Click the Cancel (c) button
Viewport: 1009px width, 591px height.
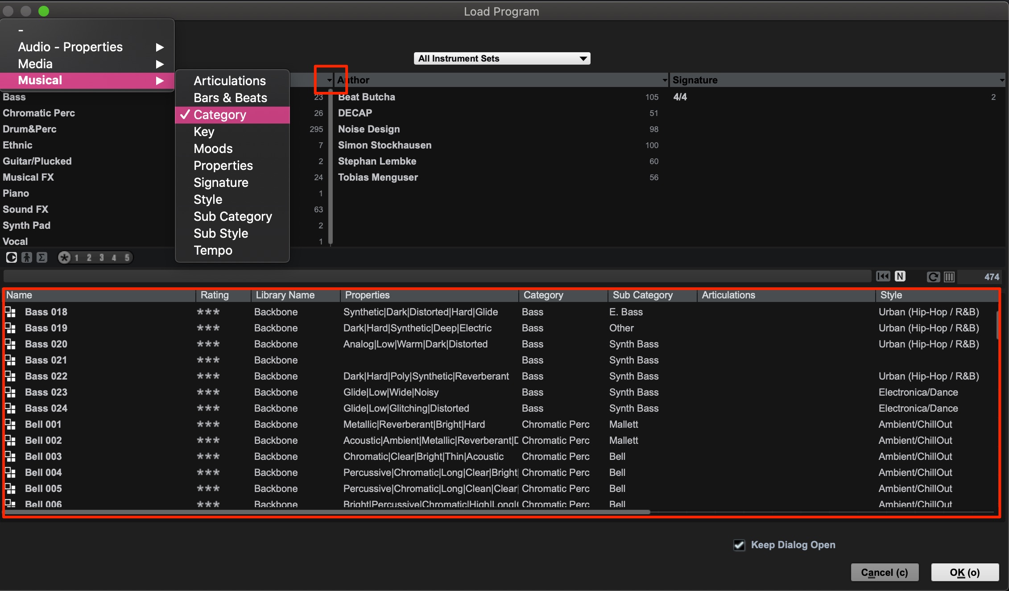click(x=885, y=572)
